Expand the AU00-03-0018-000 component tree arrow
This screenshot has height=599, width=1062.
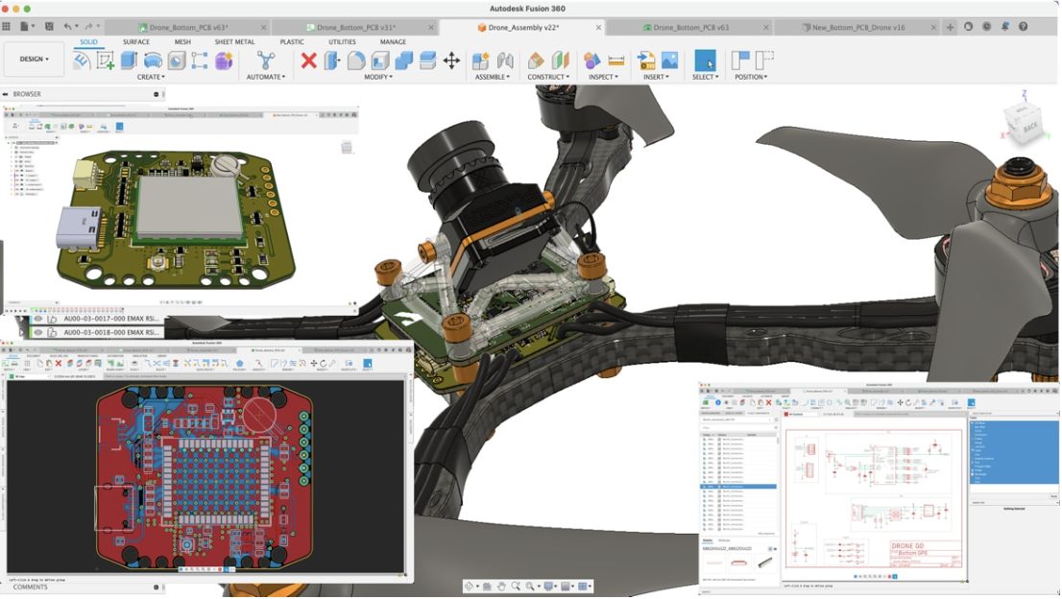tap(21, 331)
